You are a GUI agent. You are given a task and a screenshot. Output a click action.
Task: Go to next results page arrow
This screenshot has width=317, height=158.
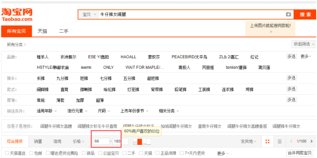pos(311,141)
